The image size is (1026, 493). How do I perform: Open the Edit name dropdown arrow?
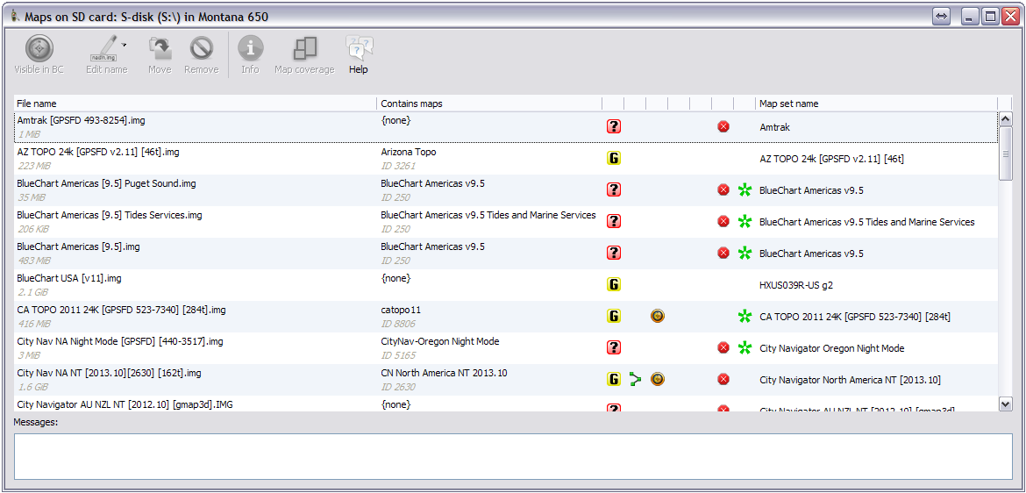125,45
